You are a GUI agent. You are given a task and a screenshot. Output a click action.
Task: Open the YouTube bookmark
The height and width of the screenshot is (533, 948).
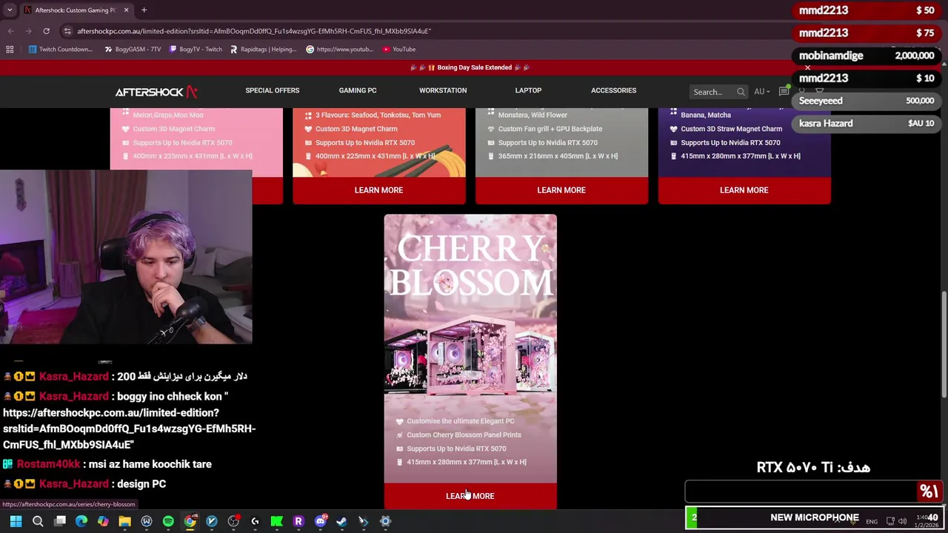tap(399, 49)
